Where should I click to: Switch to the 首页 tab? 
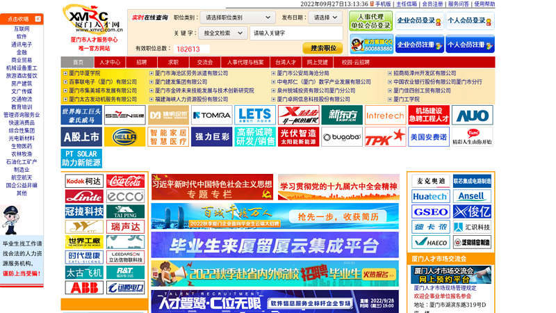point(78,62)
